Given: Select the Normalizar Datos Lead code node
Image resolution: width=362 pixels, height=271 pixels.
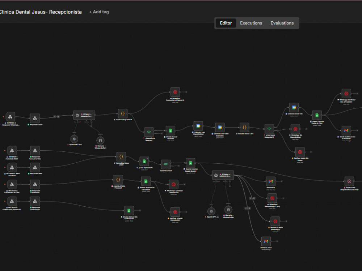Looking at the screenshot, I should (121, 157).
